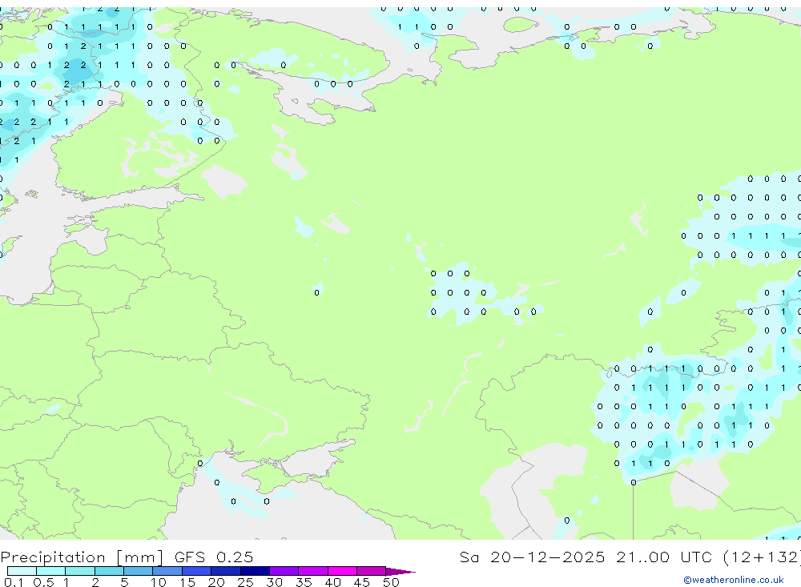The width and height of the screenshot is (801, 587).
Task: Click the legend value '50'
Action: (391, 582)
